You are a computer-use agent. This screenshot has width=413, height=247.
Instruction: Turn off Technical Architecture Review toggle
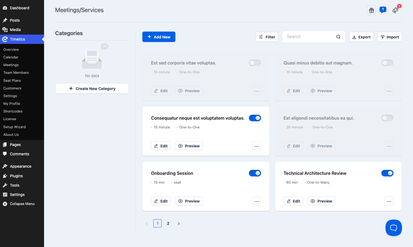point(387,173)
